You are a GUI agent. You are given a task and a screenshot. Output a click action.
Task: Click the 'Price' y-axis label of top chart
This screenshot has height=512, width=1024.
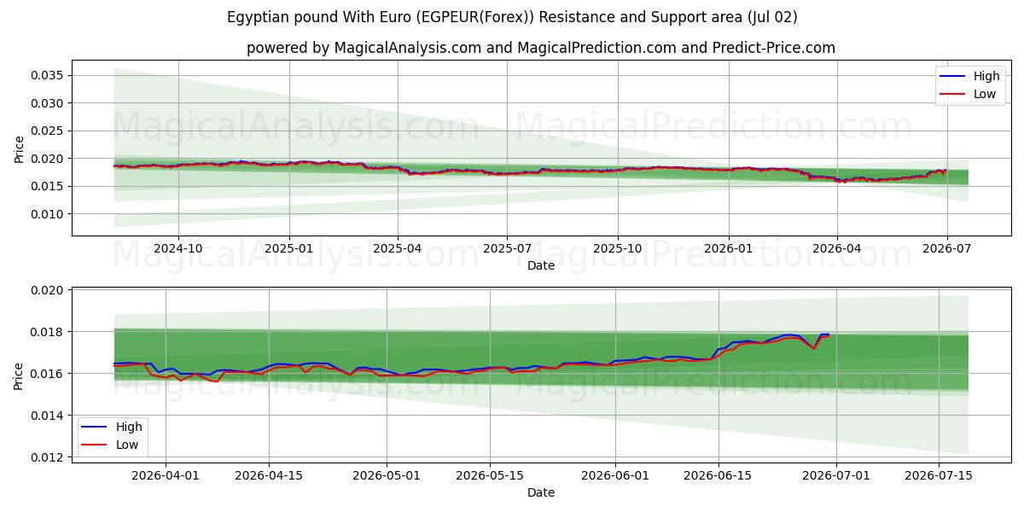tap(19, 148)
